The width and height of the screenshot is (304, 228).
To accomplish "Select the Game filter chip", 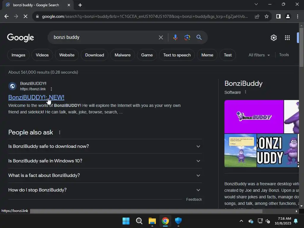I will tap(147, 55).
